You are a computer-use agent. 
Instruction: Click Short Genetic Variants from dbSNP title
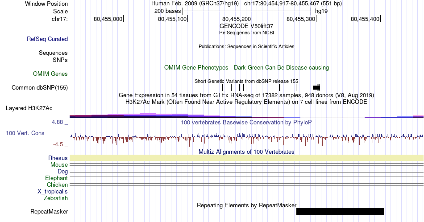click(x=246, y=81)
